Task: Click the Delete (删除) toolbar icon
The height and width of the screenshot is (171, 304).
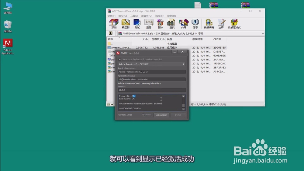Action: [160, 24]
